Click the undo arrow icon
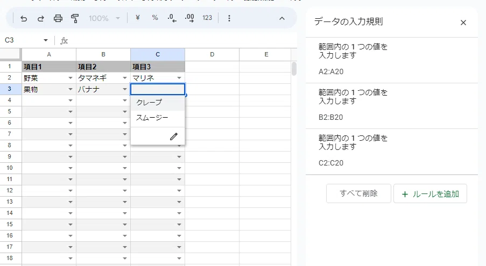486x266 pixels. click(x=24, y=19)
